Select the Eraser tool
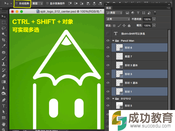The image size is (175, 131). click(x=3, y=76)
